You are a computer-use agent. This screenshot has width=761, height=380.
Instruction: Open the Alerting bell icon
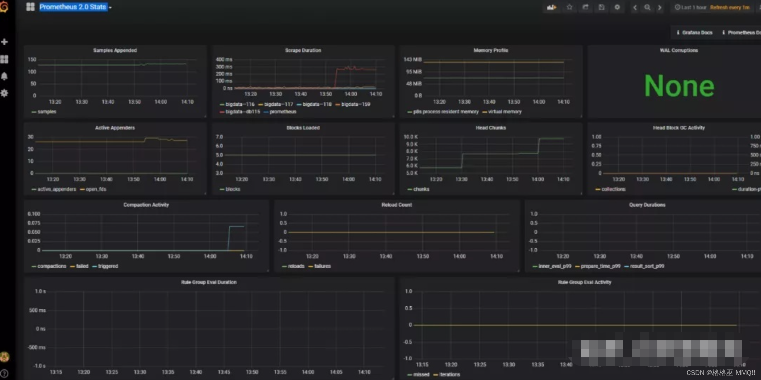(x=5, y=76)
